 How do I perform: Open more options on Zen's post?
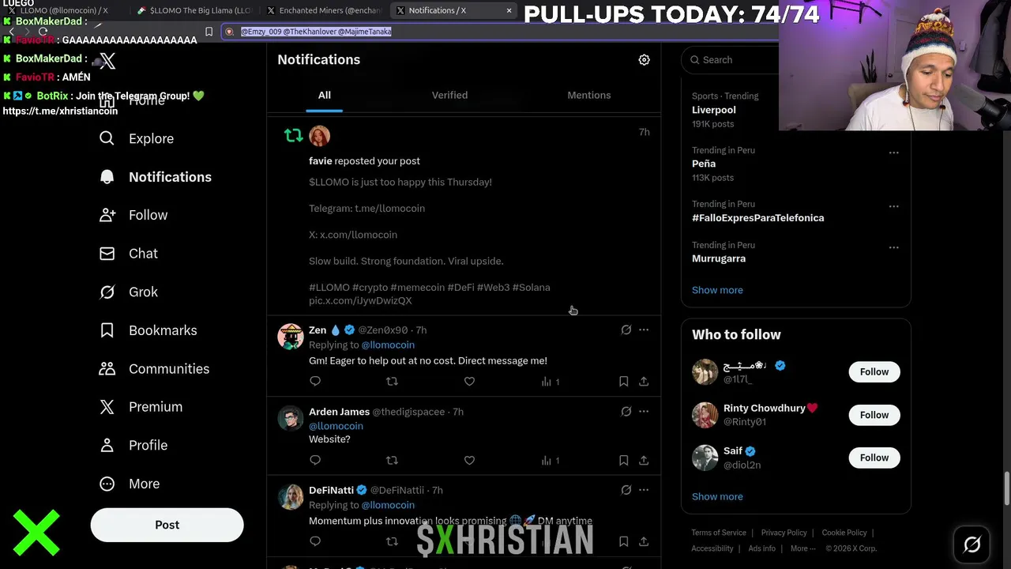(x=644, y=330)
